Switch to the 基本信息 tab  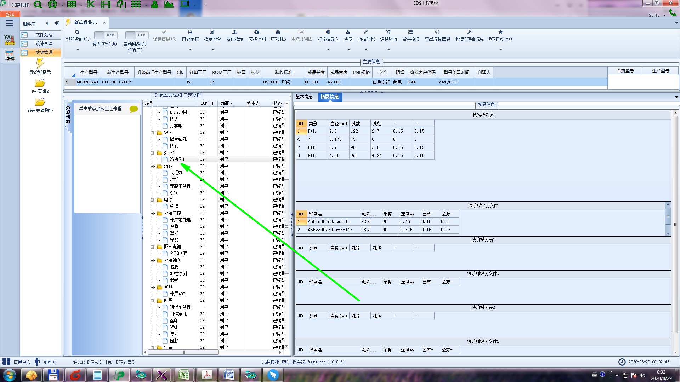coord(304,97)
